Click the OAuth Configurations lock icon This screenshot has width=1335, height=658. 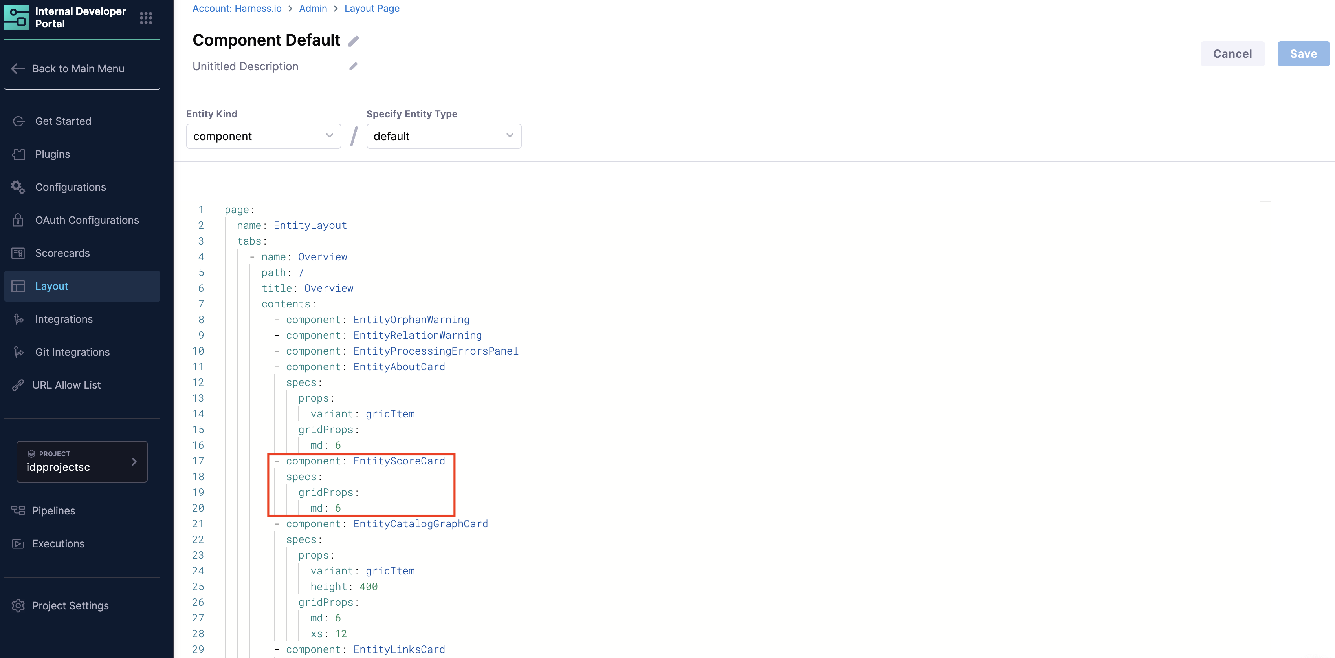pos(18,220)
